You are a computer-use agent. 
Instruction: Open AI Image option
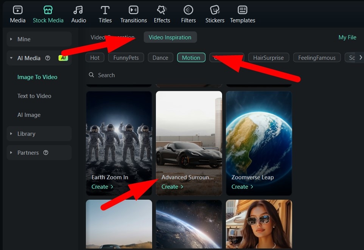[29, 115]
